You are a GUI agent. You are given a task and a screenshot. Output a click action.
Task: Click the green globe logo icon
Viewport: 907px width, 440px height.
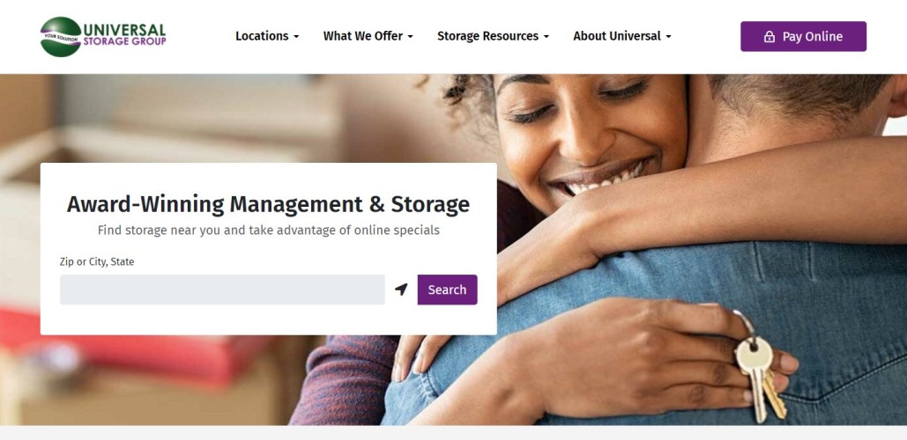pos(61,36)
